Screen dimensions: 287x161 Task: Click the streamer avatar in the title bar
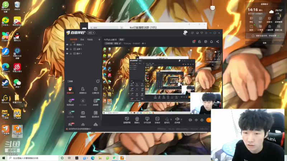185,33
